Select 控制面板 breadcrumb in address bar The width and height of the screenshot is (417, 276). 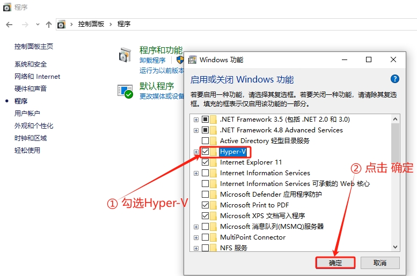point(91,24)
